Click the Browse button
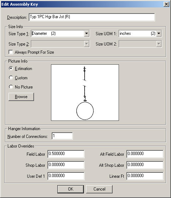This screenshot has height=198, width=171. 21,97
